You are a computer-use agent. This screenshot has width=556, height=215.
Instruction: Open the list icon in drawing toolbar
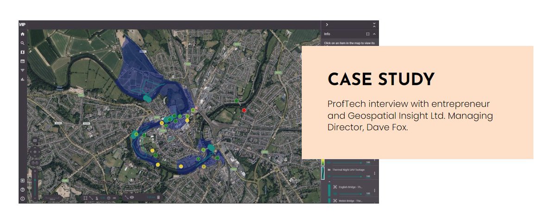tap(114, 198)
